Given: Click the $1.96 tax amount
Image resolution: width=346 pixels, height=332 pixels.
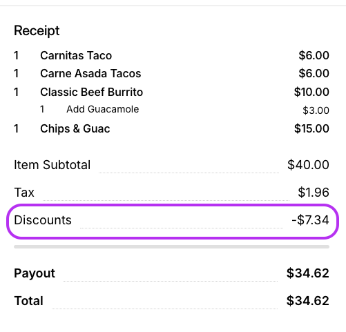Looking at the screenshot, I should pyautogui.click(x=314, y=193).
